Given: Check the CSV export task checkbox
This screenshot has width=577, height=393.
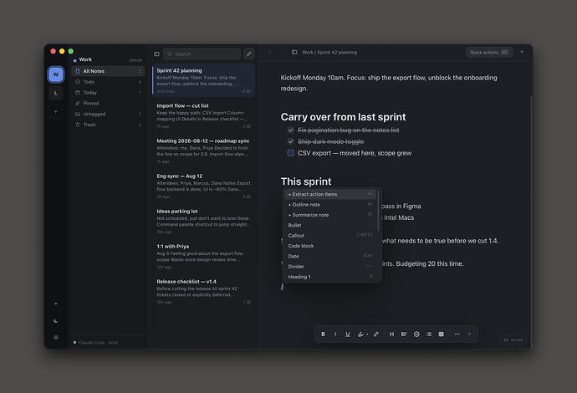Looking at the screenshot, I should 291,153.
